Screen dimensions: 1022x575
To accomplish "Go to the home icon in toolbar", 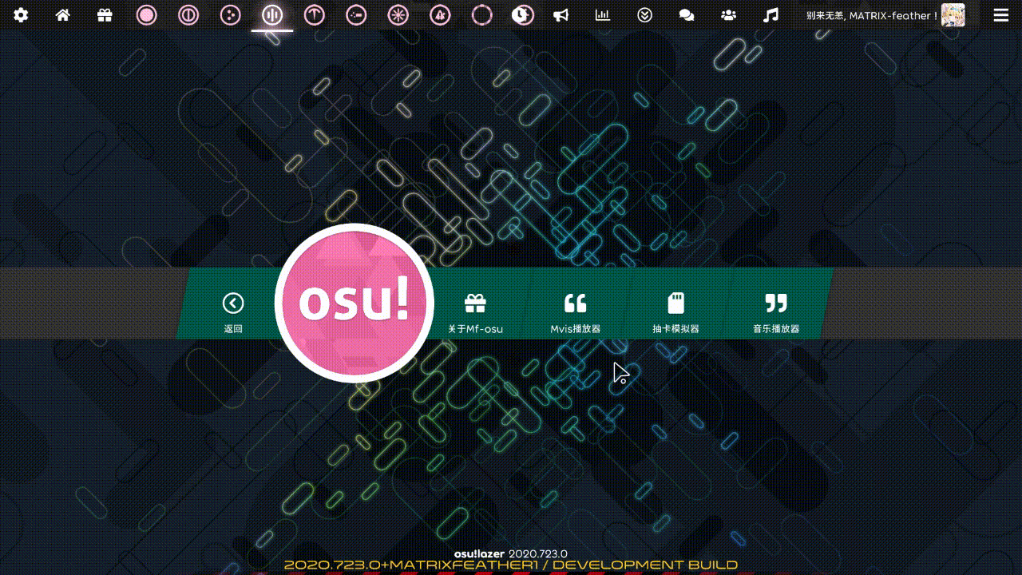I will point(62,15).
